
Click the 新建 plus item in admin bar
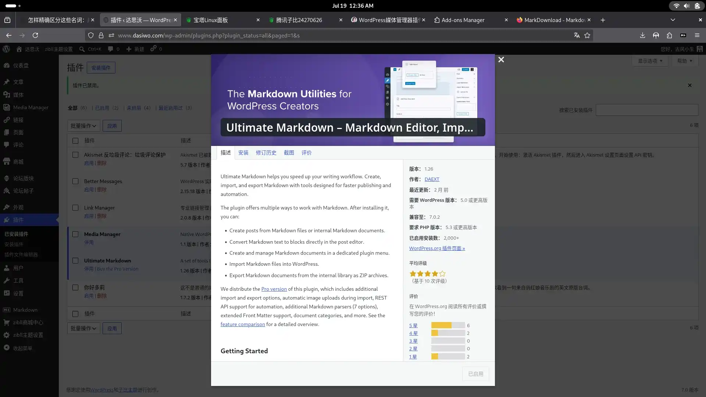coord(135,49)
